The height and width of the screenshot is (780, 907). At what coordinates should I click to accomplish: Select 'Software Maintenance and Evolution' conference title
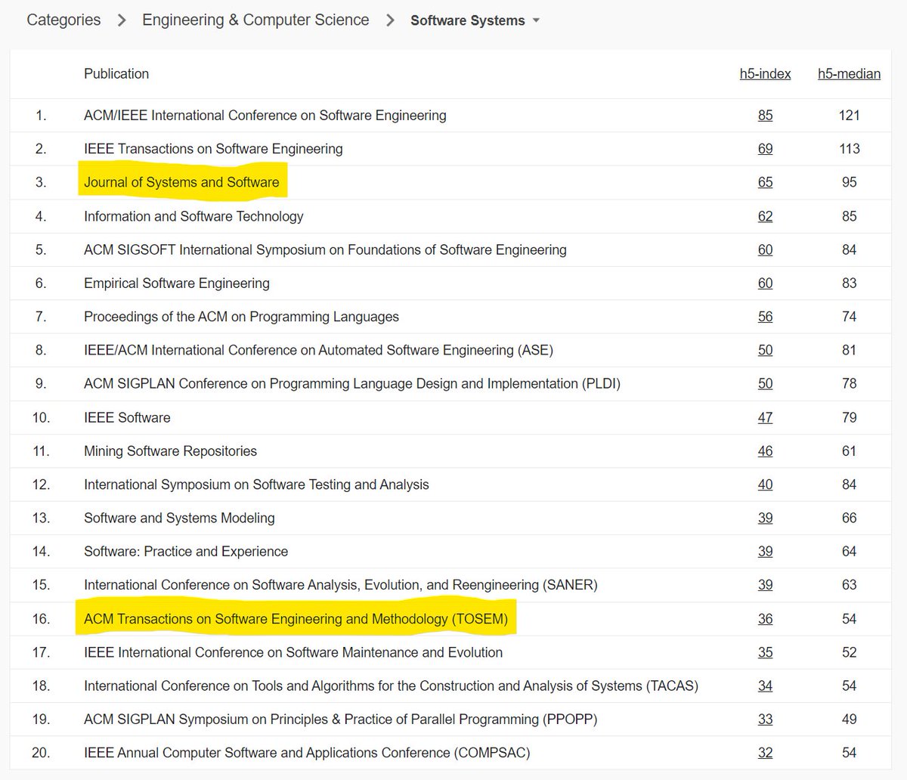(293, 652)
